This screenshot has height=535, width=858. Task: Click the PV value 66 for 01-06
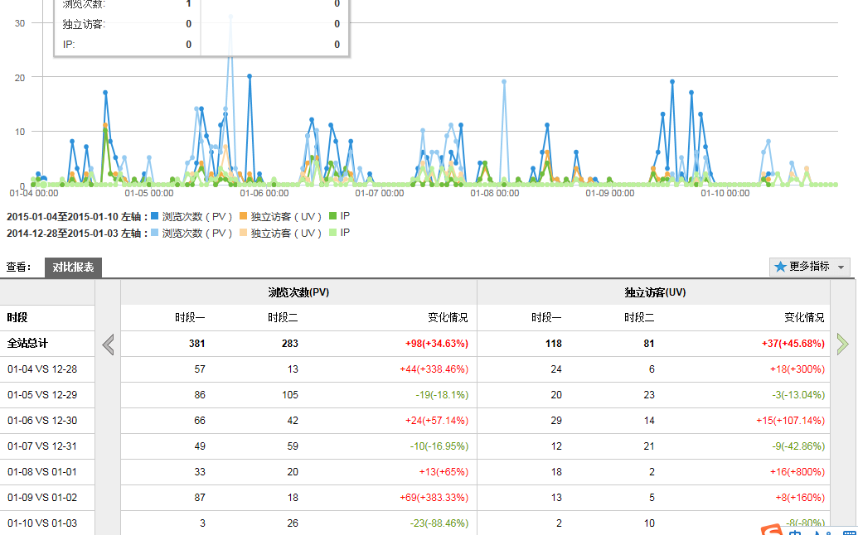click(200, 421)
